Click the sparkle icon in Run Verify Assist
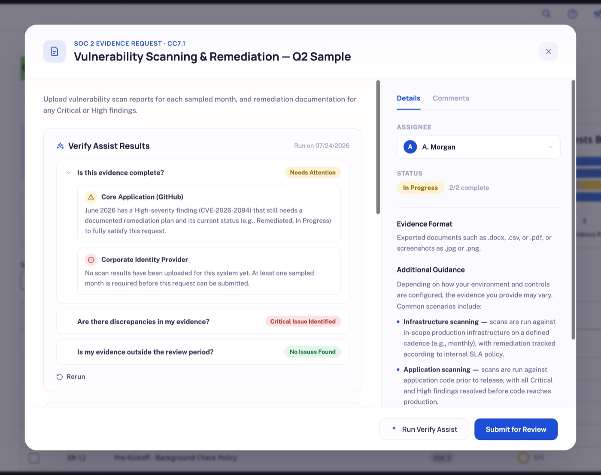This screenshot has height=475, width=601. (394, 428)
